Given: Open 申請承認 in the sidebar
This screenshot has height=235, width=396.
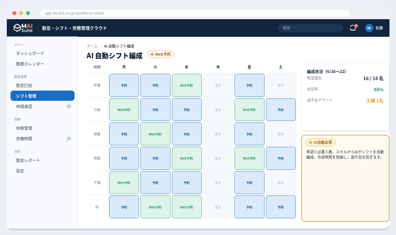Looking at the screenshot, I should (42, 106).
